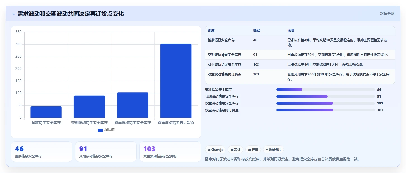Select the 双重波动情景再订货点 tall bar

176,81
